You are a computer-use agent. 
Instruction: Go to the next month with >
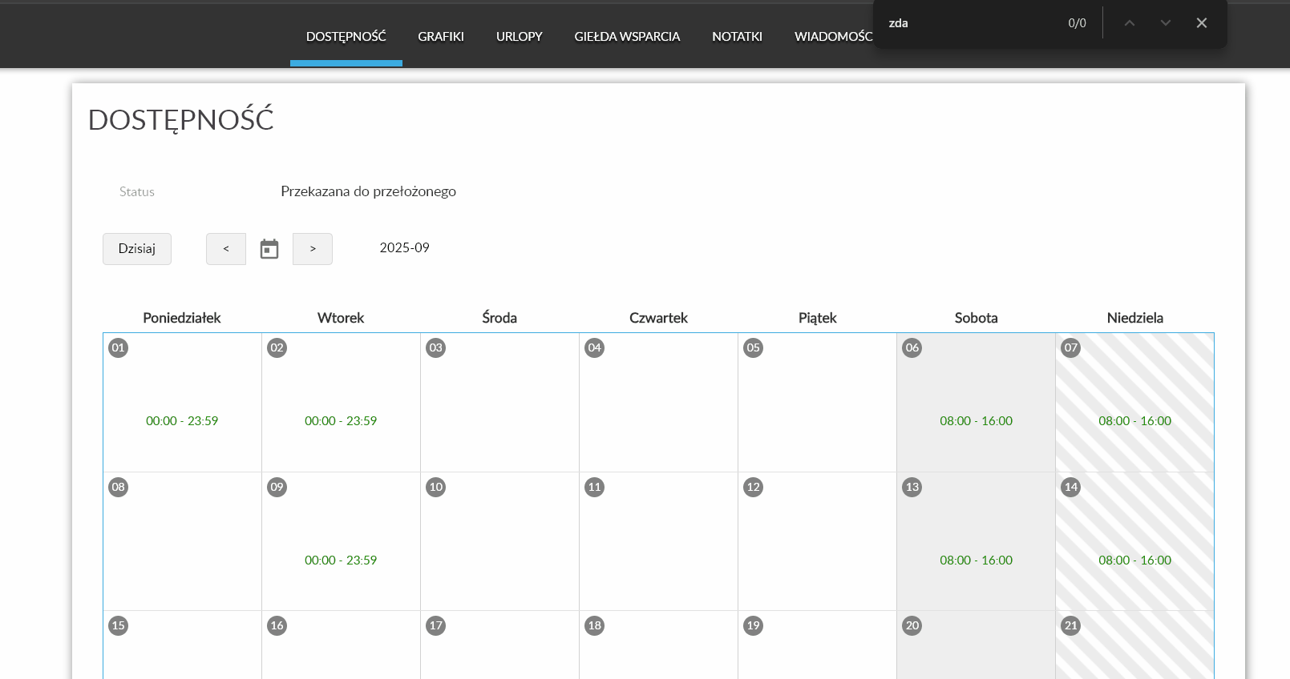(x=313, y=249)
